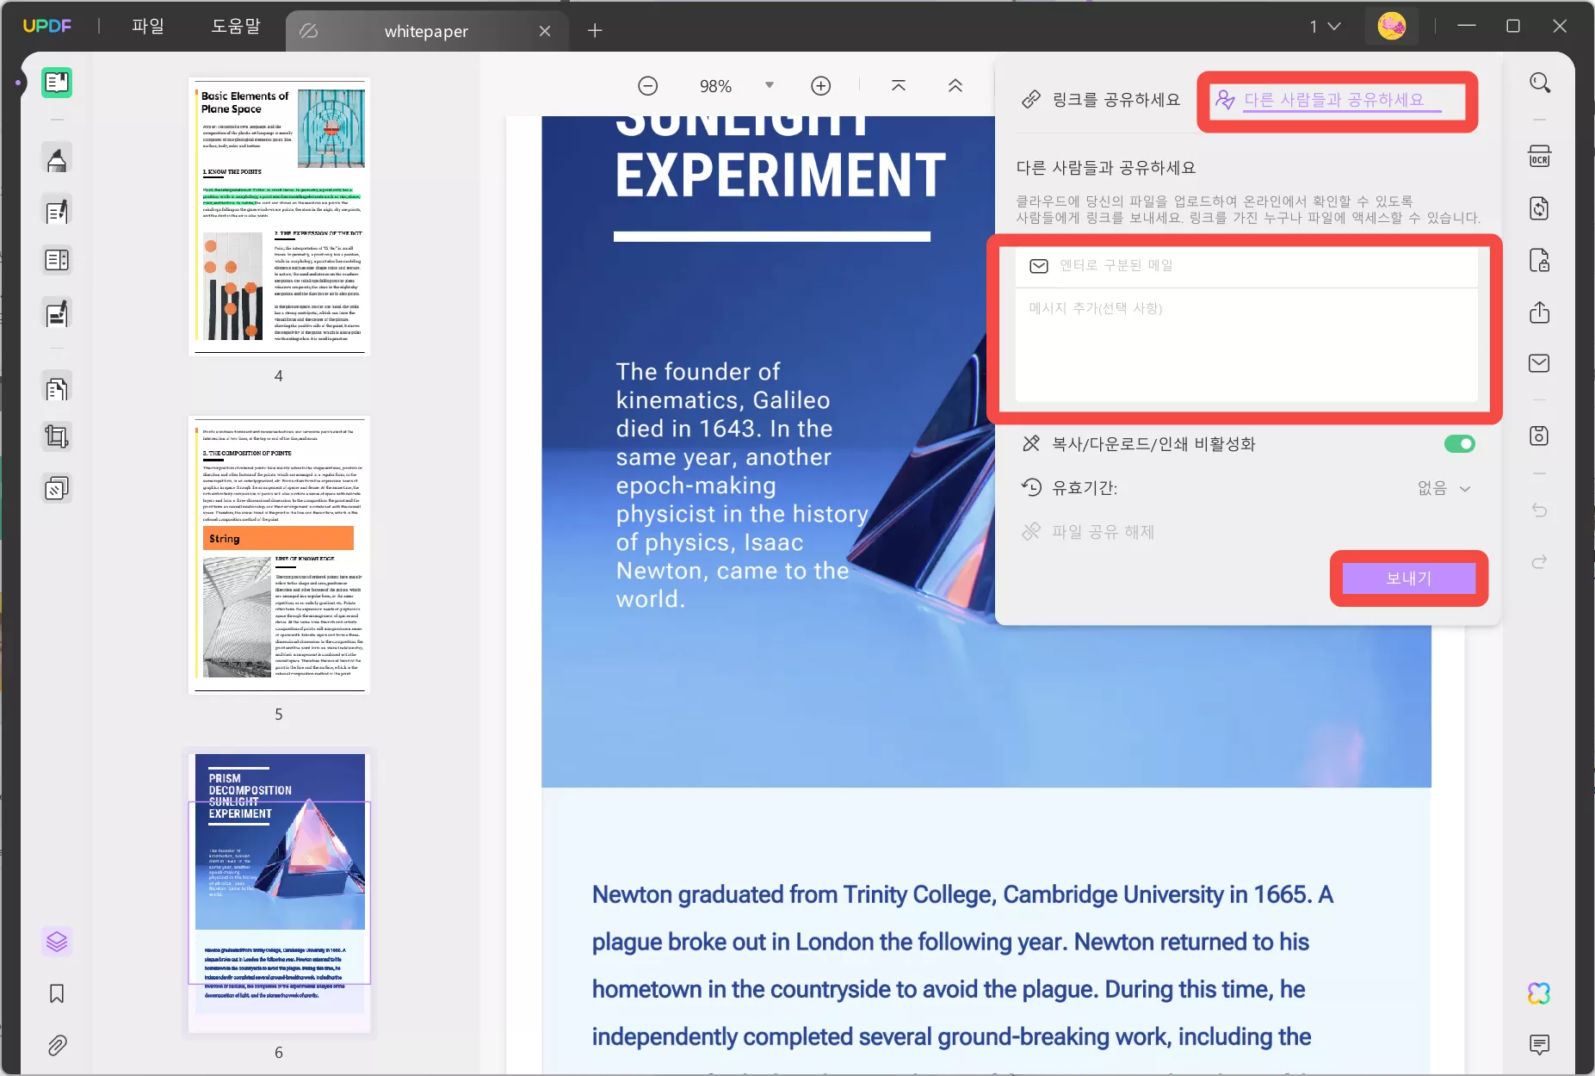Screen dimensions: 1595x1076
Task: Open the Share file upload icon
Action: tap(1540, 312)
